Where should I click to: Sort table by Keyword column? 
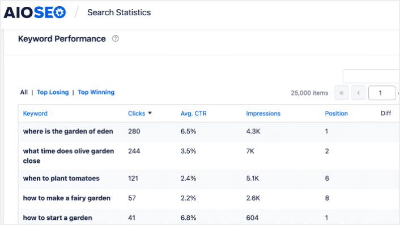click(35, 114)
